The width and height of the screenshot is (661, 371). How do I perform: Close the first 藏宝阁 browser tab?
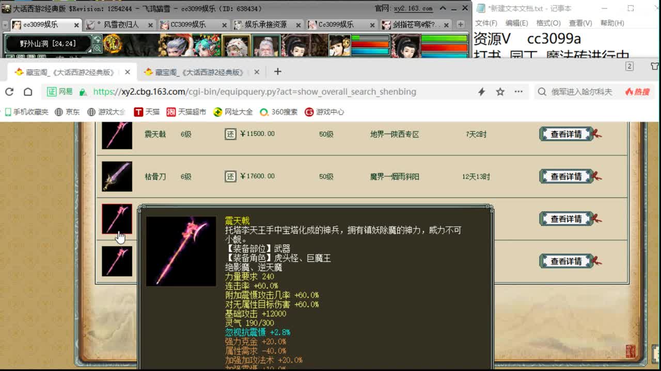click(x=128, y=72)
